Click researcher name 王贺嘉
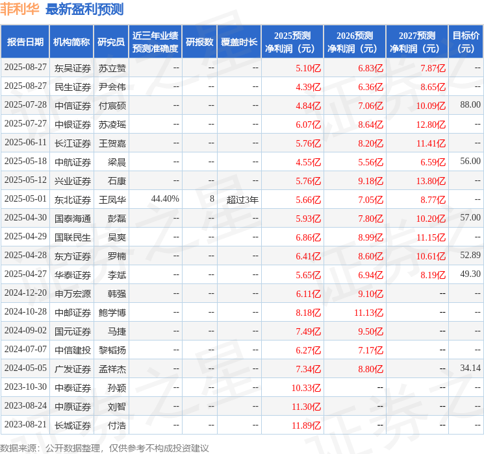The image size is (484, 454). [x=112, y=143]
